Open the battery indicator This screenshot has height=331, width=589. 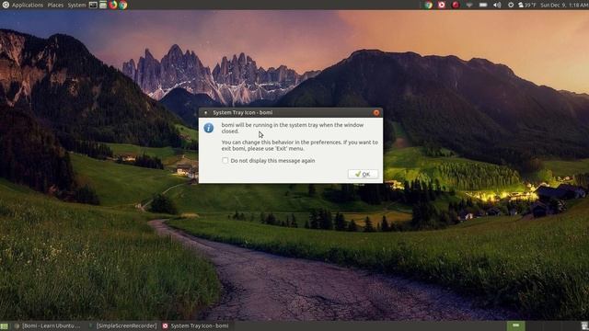point(483,5)
